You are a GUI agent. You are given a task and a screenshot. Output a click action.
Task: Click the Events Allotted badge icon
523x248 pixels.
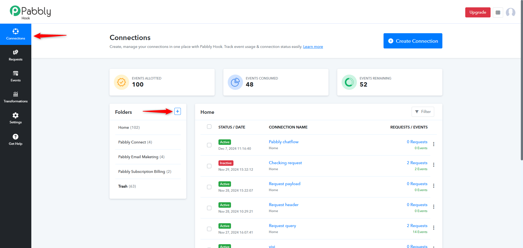click(121, 82)
